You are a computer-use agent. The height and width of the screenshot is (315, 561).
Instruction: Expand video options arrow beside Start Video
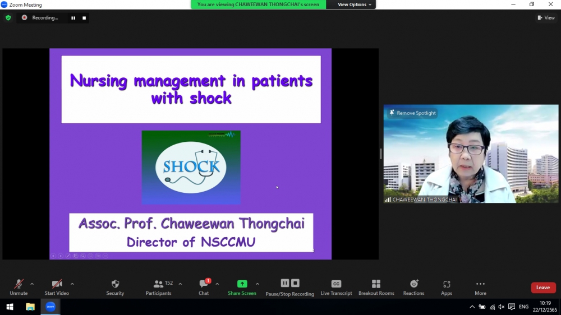[72, 284]
